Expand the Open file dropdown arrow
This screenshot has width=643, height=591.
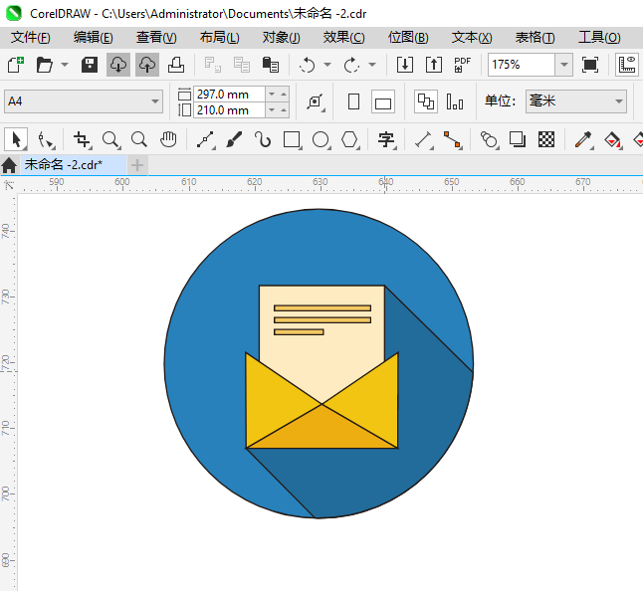65,65
